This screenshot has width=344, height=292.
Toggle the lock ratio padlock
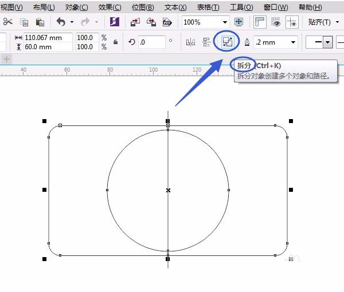pyautogui.click(x=115, y=42)
